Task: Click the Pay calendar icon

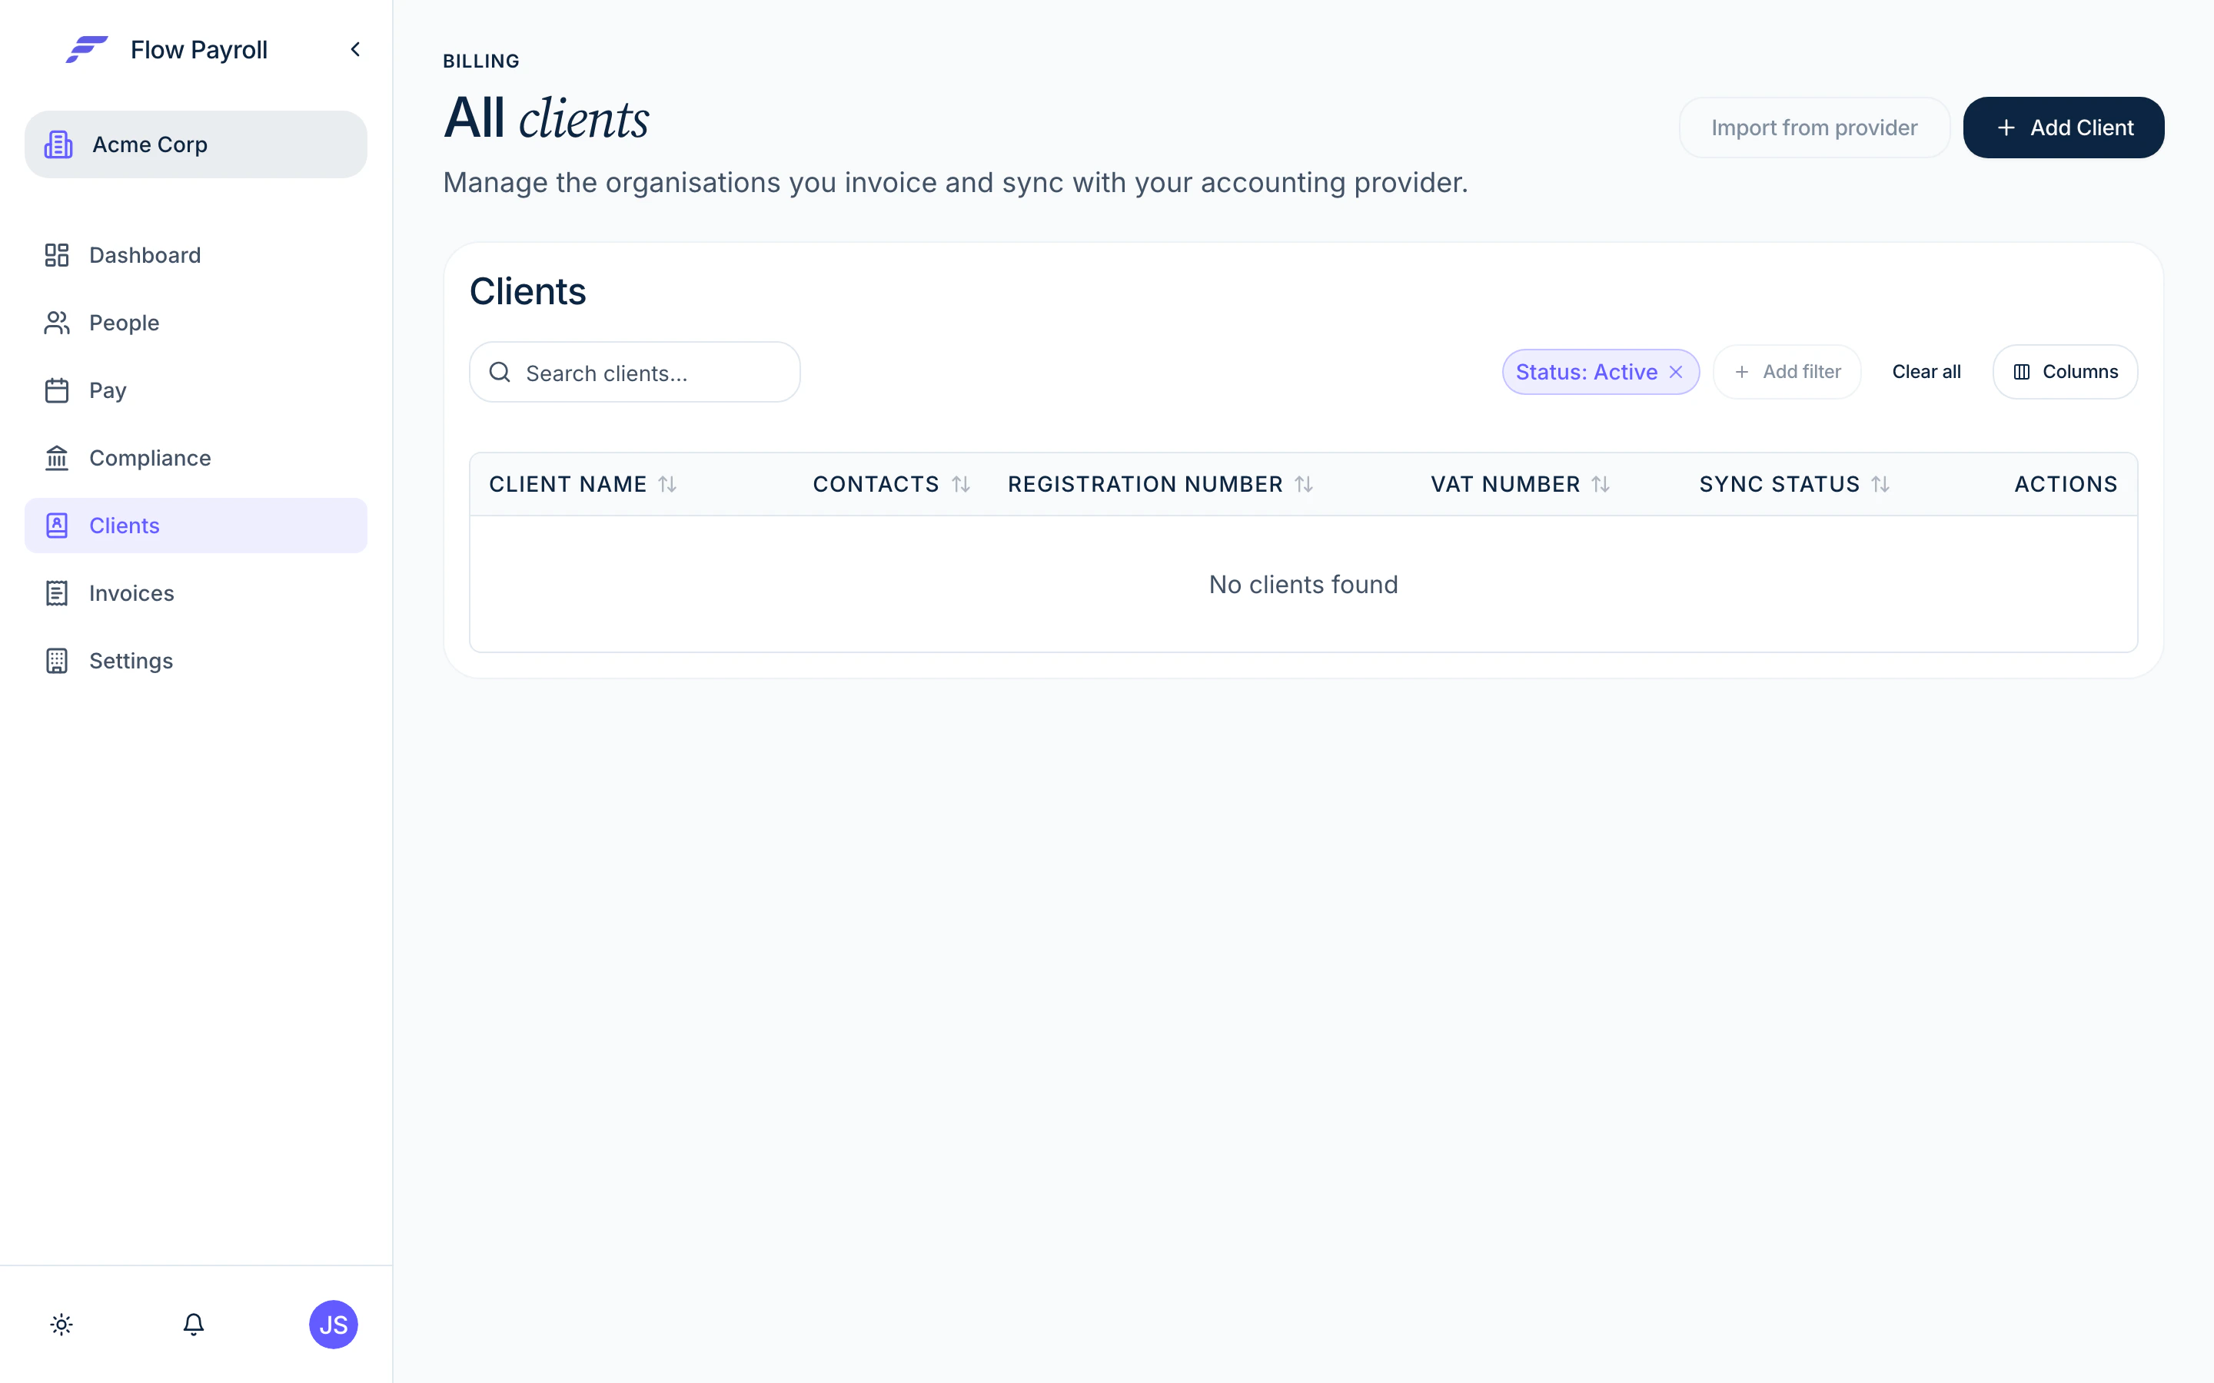Action: point(57,390)
